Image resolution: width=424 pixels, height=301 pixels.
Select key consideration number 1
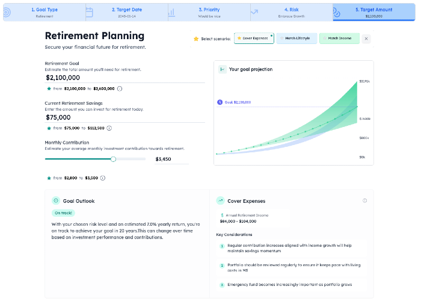coord(292,248)
